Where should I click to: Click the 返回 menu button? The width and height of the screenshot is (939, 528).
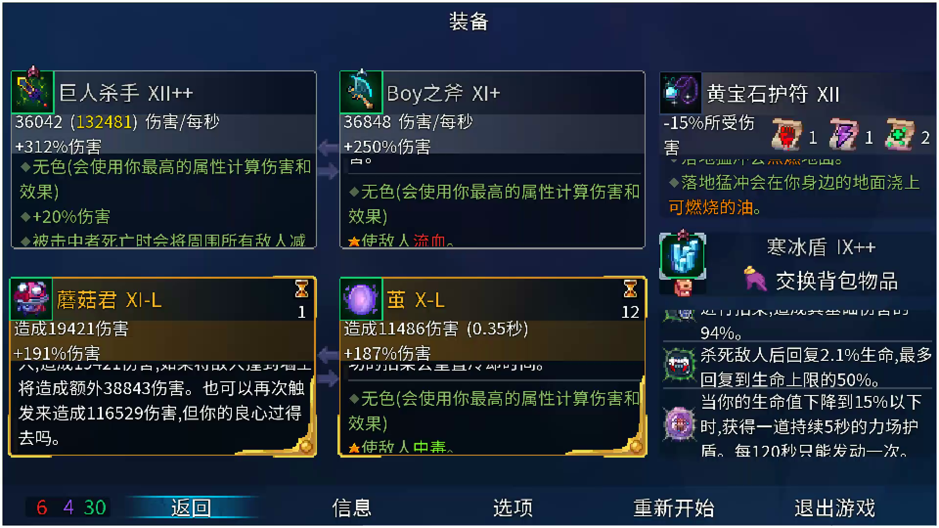pyautogui.click(x=191, y=507)
